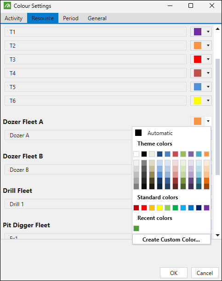
Task: Click Create Custom Color button
Action: (171, 239)
